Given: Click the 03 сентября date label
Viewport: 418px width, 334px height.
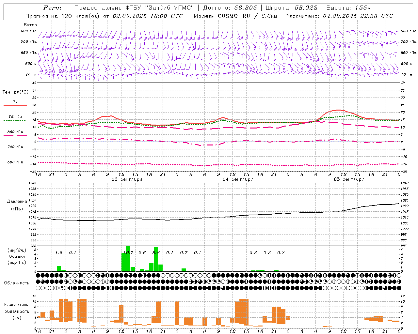Looking at the screenshot, I should coord(127,179).
